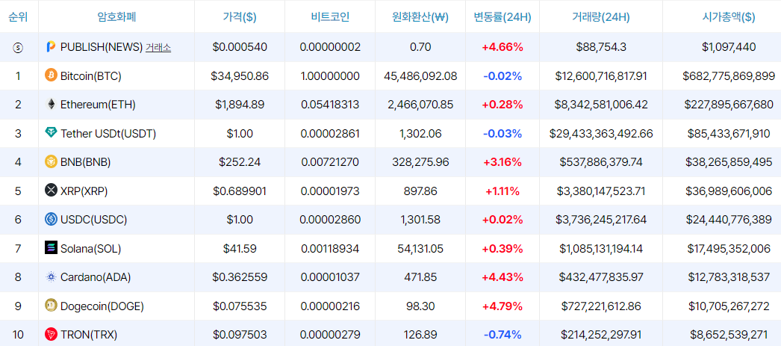Open PUBLISH(NEWS) coin name
781x346 pixels.
[102, 47]
